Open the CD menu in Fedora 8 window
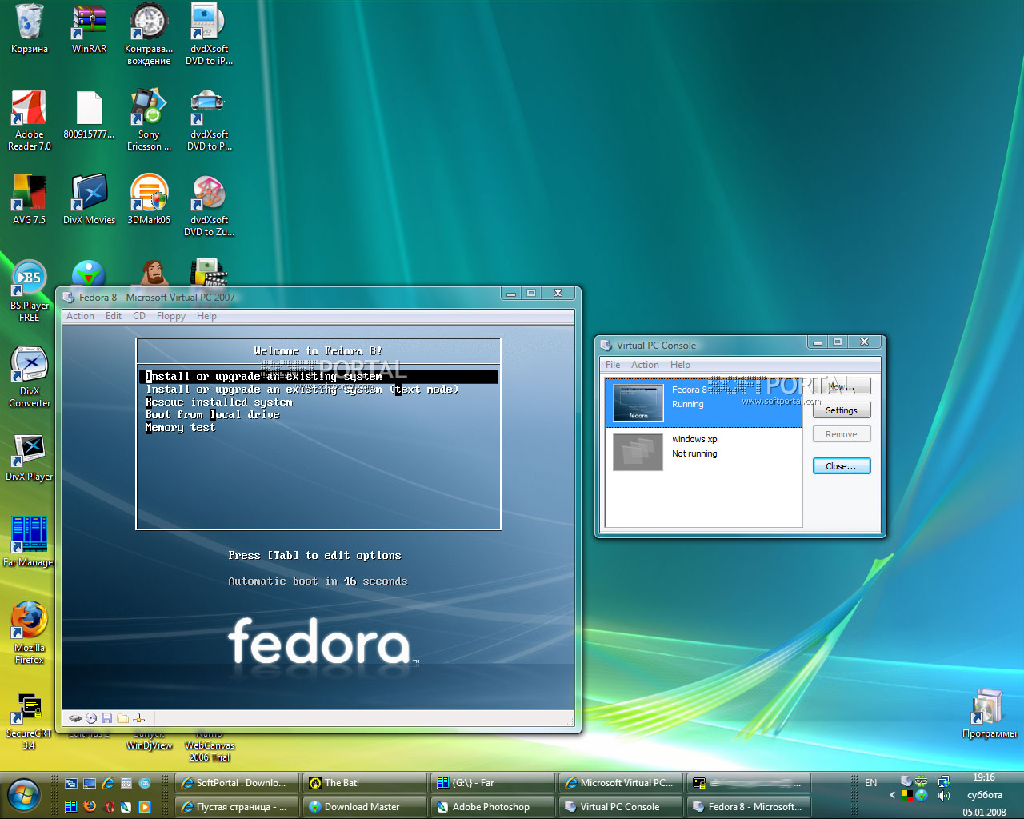 coord(139,316)
